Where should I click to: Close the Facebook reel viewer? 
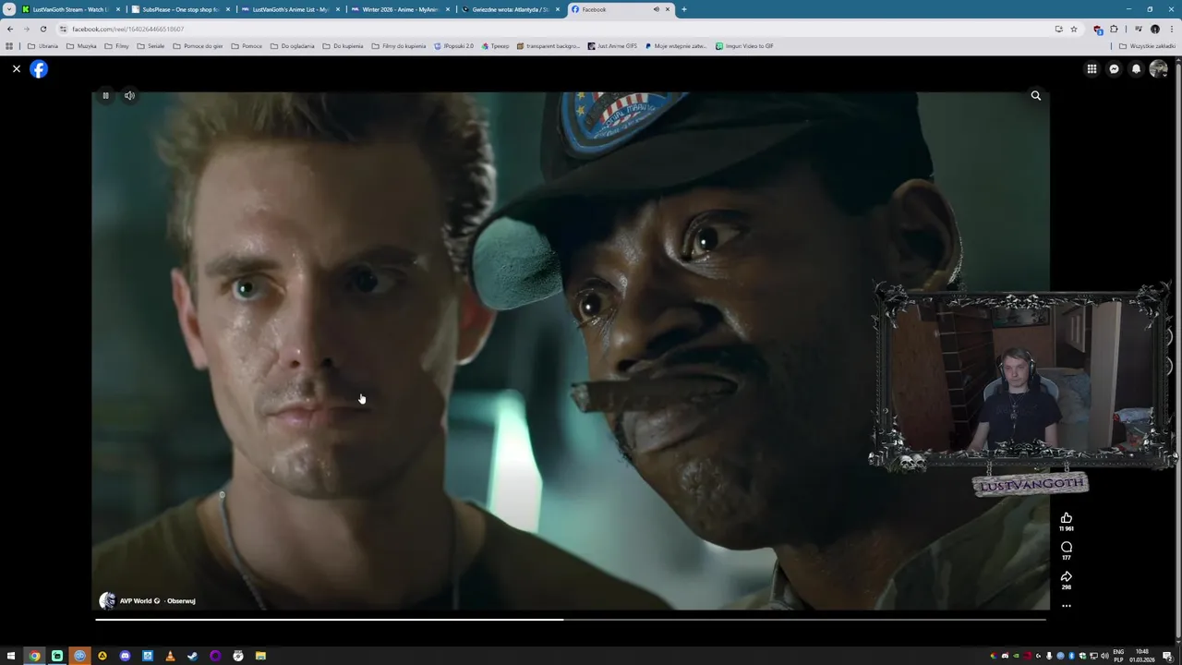17,69
